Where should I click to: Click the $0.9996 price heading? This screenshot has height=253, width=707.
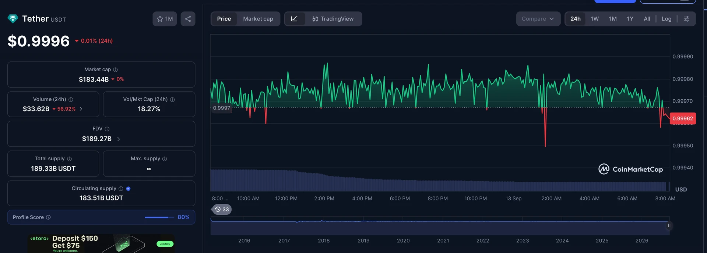[39, 41]
